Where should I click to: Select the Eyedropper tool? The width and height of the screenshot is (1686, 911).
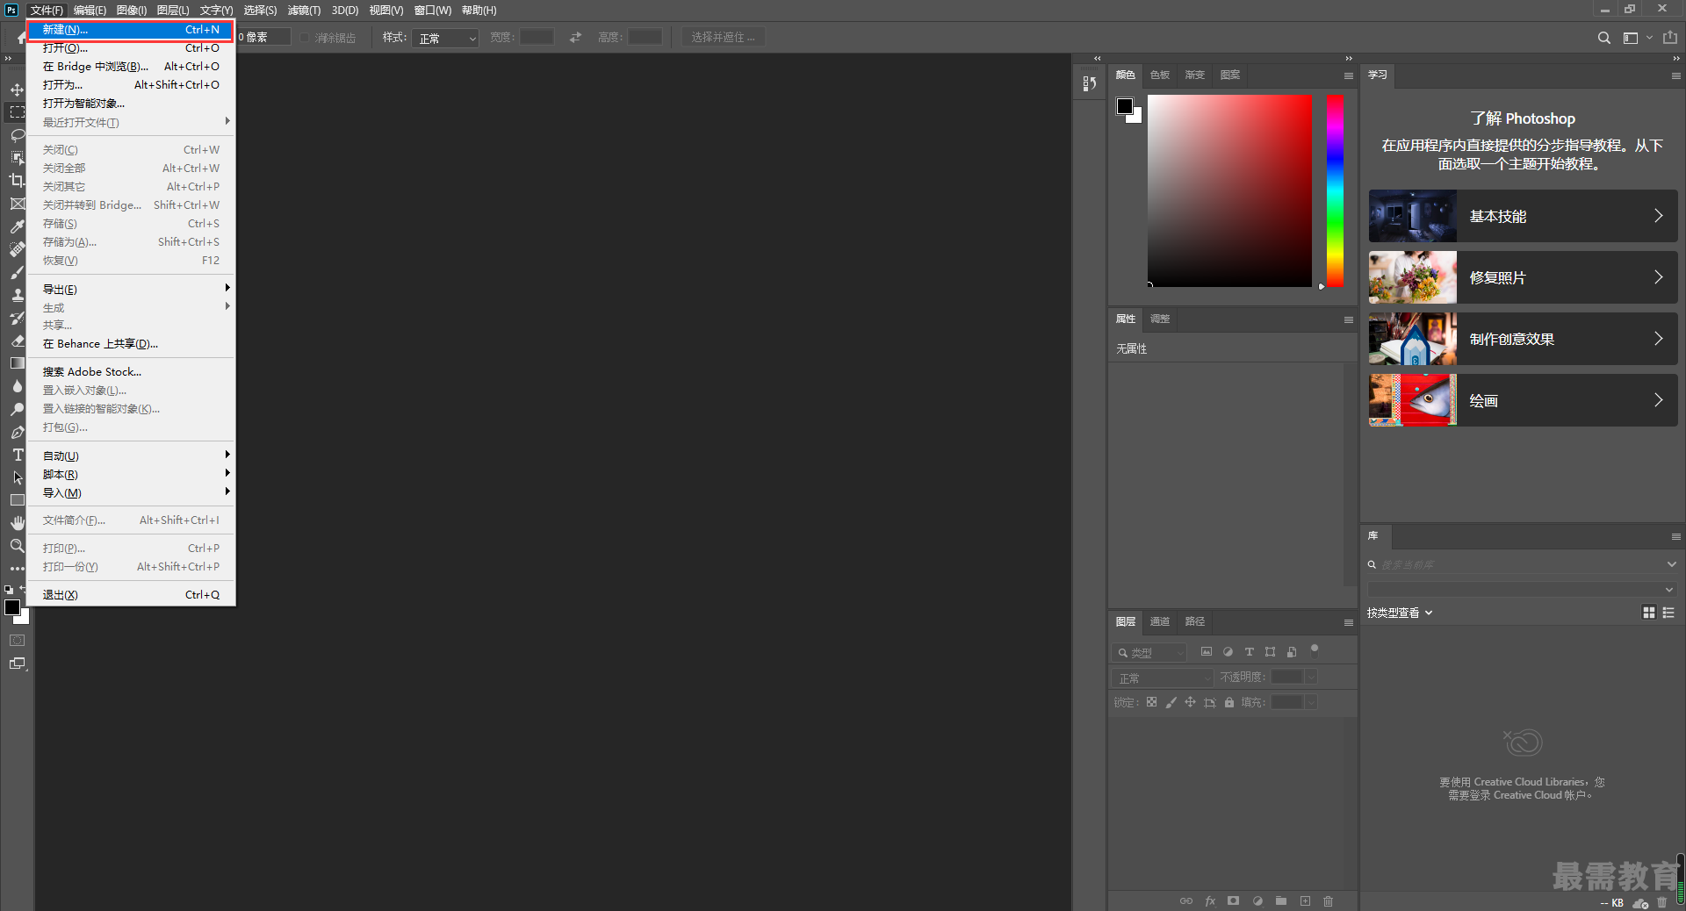17,226
